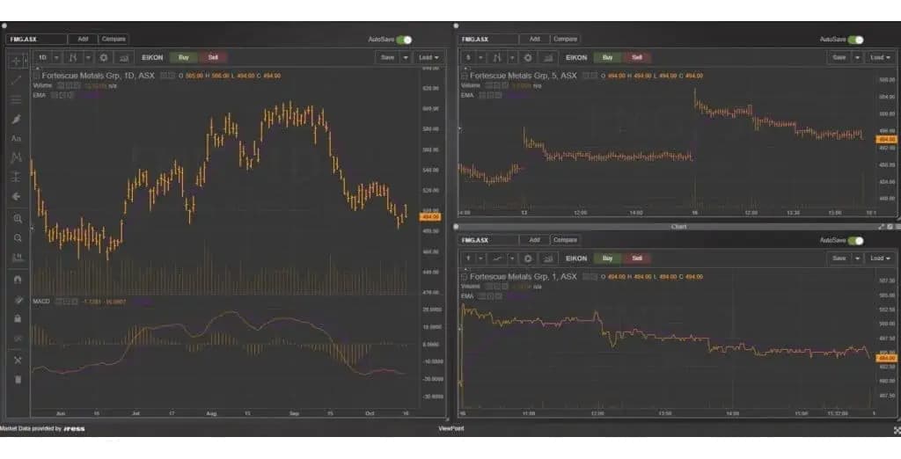The image size is (901, 459).
Task: Click bar chart style icon in 5-minute chart
Action: (497, 57)
